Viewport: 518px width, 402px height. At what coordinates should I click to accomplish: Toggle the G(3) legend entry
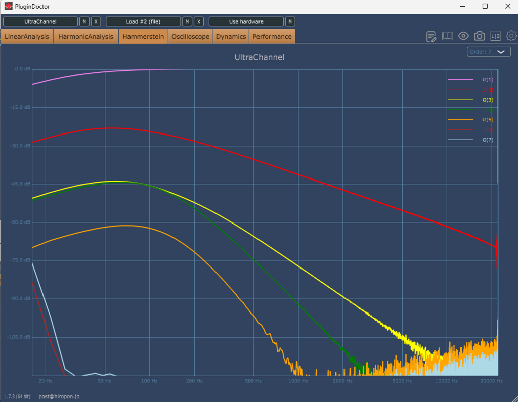pos(471,100)
